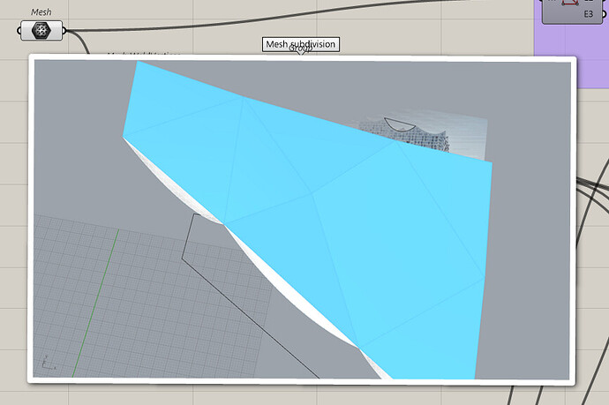Click the Mesh component input grip
Screen dimensions: 609x405
click(19, 31)
